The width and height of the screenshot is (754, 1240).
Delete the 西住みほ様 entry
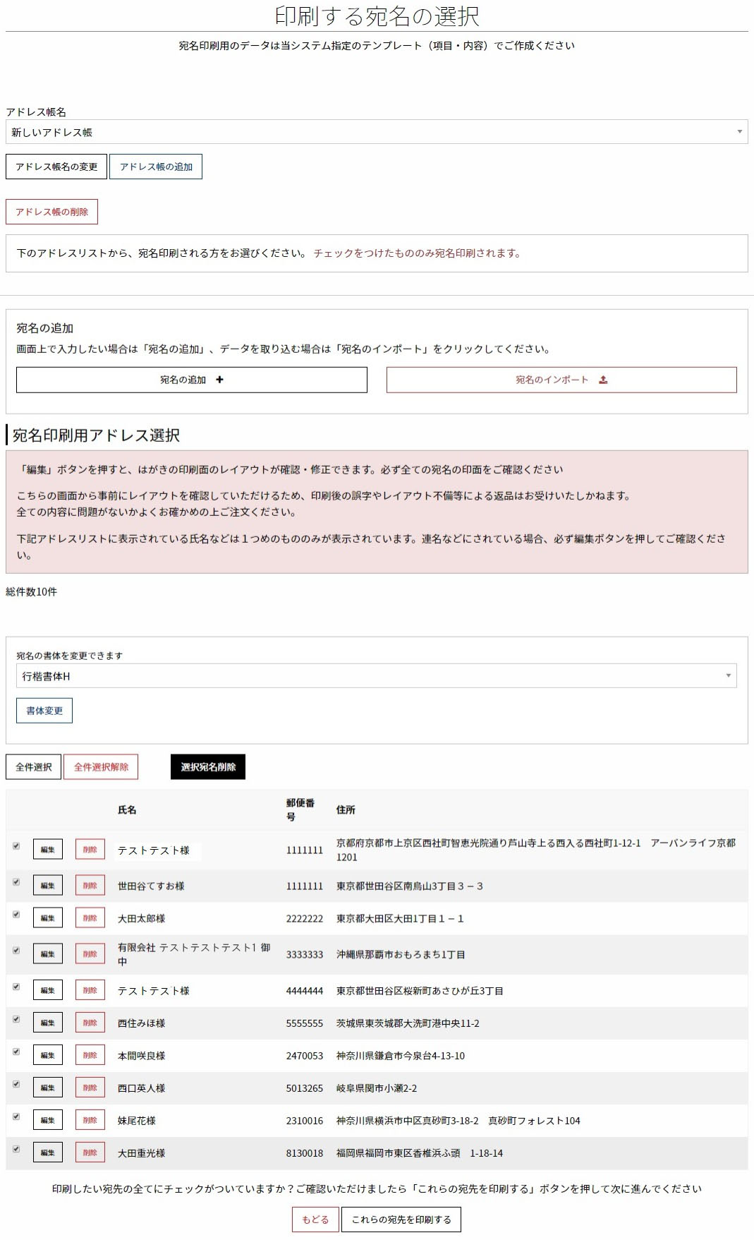(90, 1023)
